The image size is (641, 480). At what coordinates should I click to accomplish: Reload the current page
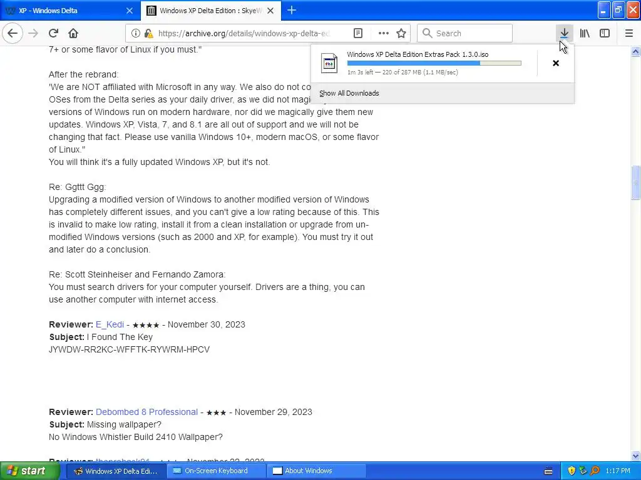pyautogui.click(x=53, y=33)
